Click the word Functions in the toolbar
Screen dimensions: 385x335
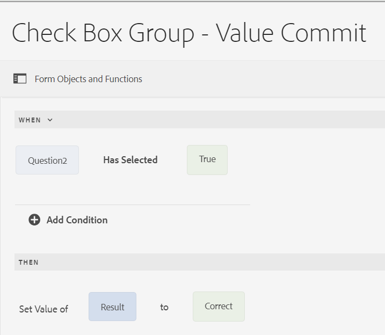[x=124, y=79]
